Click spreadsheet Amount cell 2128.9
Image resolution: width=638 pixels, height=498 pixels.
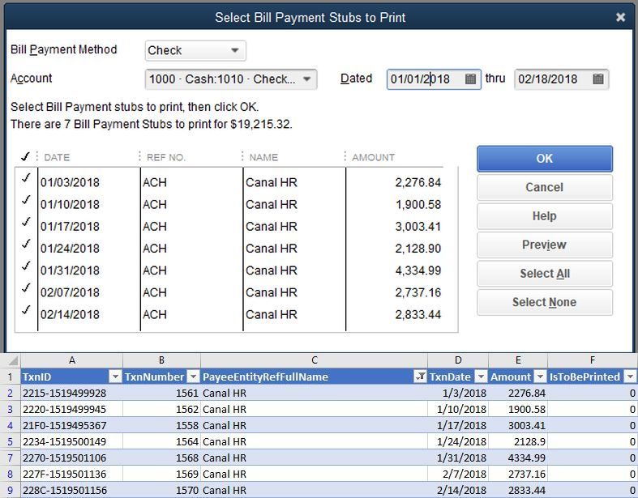[x=518, y=441]
